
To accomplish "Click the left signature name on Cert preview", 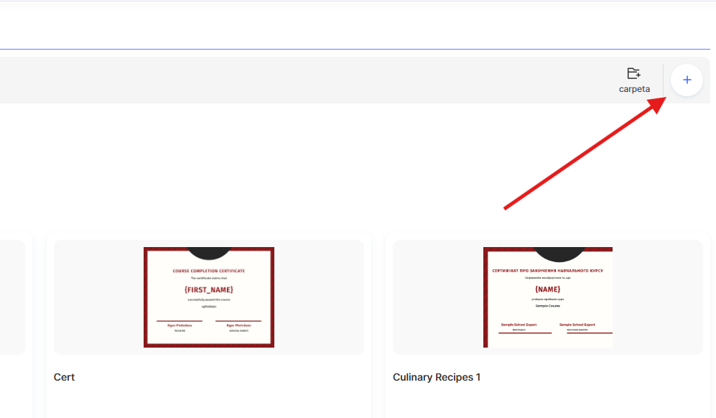I will click(x=179, y=325).
